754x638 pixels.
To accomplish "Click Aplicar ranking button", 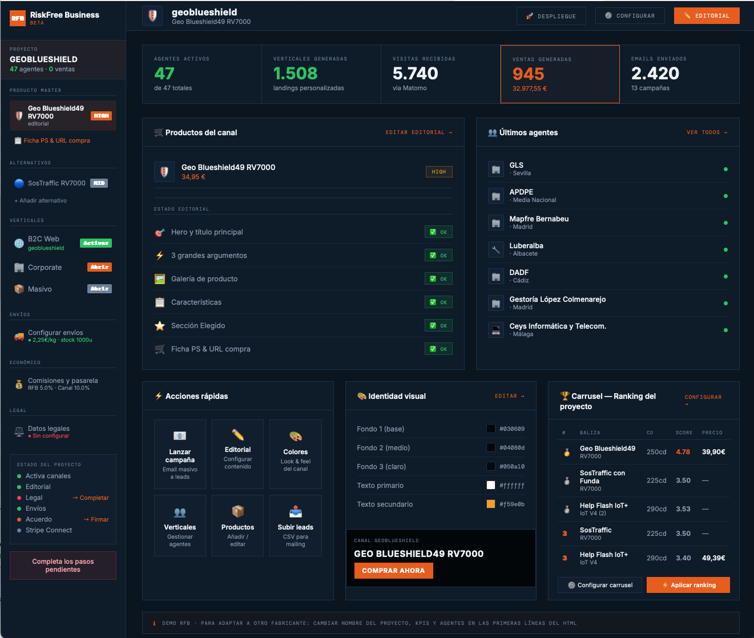I will (x=688, y=585).
